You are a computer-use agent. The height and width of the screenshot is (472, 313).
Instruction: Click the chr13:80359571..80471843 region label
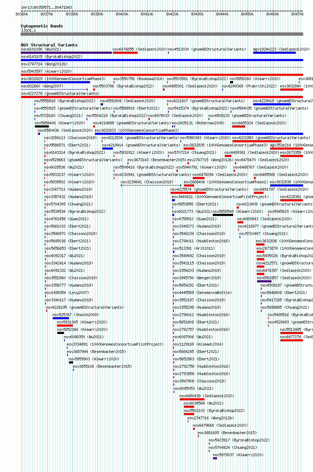click(47, 7)
